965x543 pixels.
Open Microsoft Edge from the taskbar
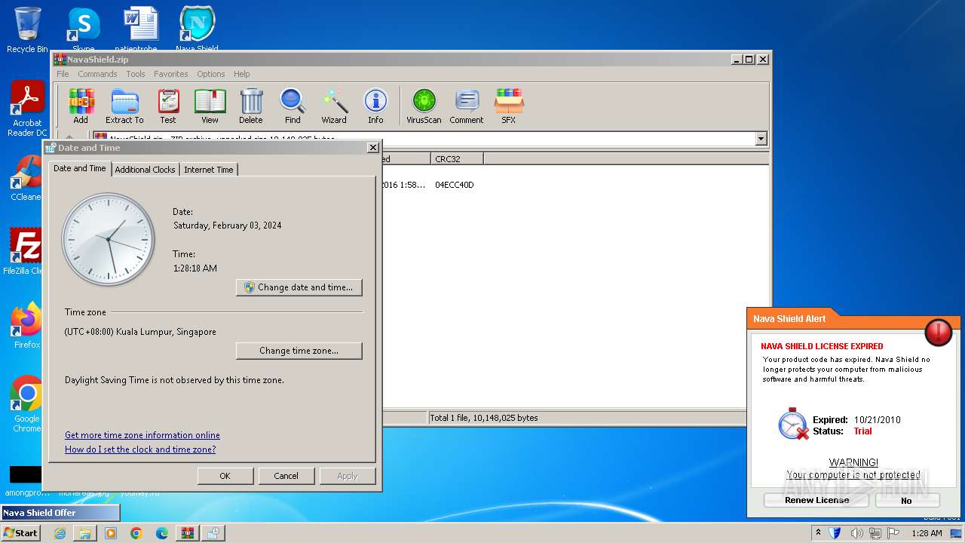162,533
